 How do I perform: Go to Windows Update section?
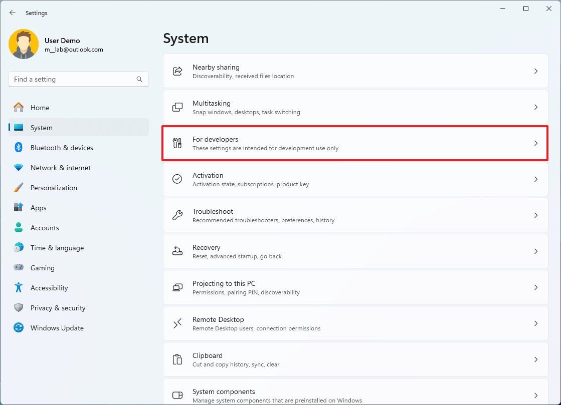(x=57, y=328)
